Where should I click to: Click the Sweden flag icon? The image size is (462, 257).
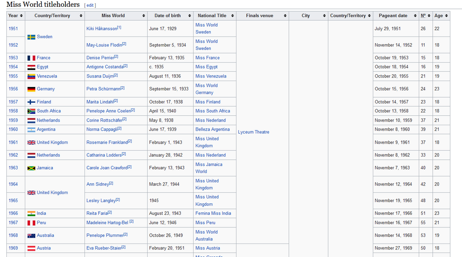pos(31,37)
